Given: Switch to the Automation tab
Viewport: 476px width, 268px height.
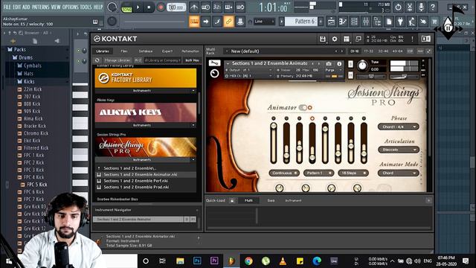Looking at the screenshot, I should [x=190, y=51].
